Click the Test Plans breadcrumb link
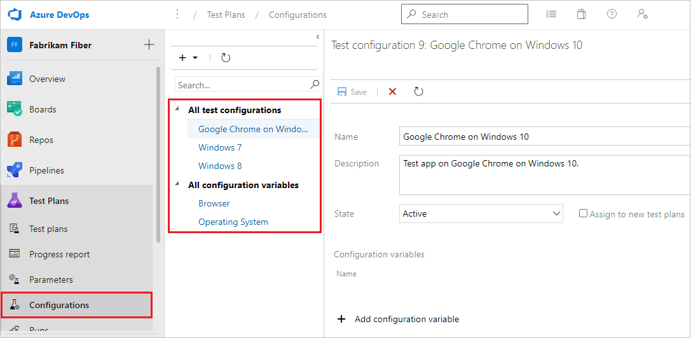Viewport: 691px width, 338px height. click(226, 15)
